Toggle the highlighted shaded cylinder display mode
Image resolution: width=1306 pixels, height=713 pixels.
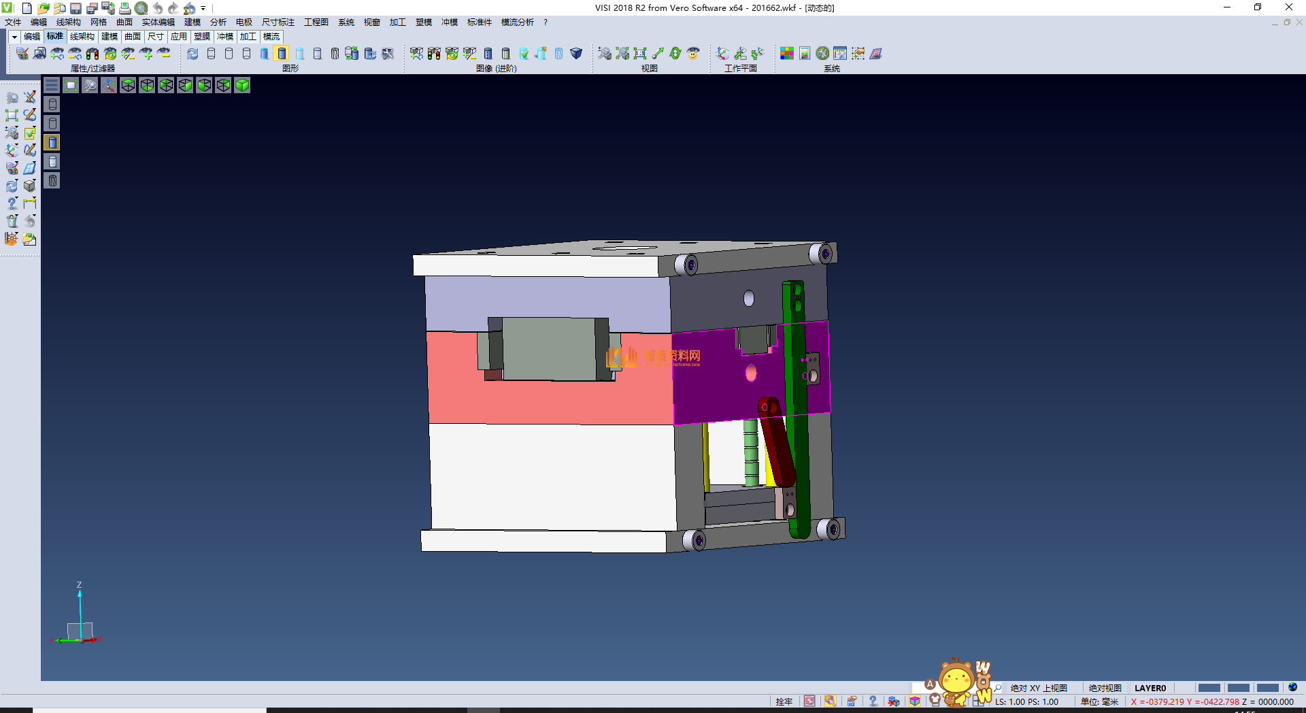(282, 54)
